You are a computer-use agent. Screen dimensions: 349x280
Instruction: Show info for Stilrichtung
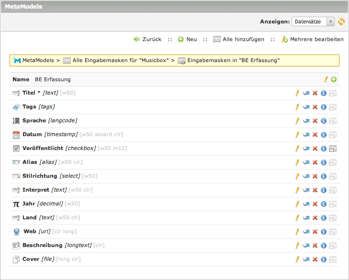tap(324, 176)
